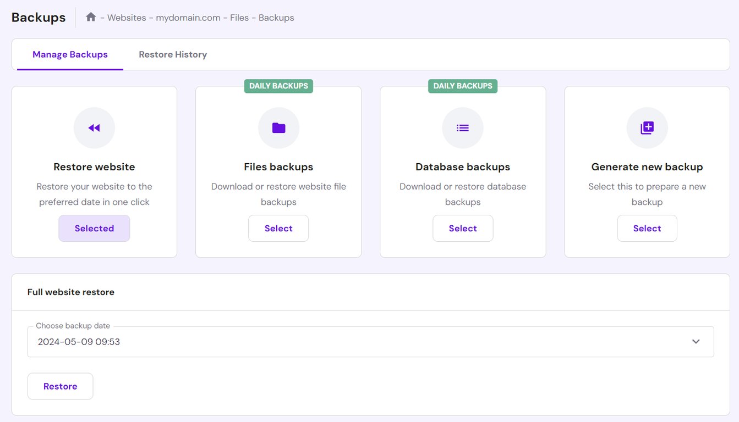Click Select under Files backups
The width and height of the screenshot is (739, 422).
coord(278,228)
